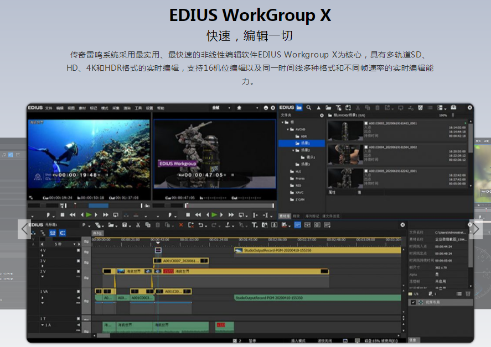This screenshot has width=491, height=347.
Task: Toggle the checkbox for clip A001C0003
Action: (366, 123)
